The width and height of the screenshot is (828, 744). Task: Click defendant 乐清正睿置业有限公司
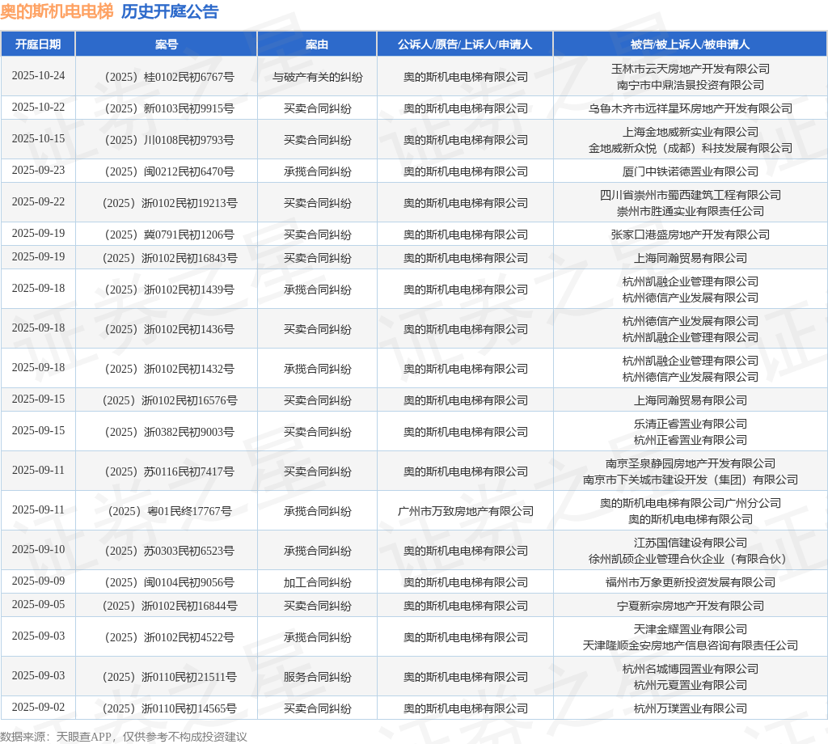pyautogui.click(x=691, y=424)
